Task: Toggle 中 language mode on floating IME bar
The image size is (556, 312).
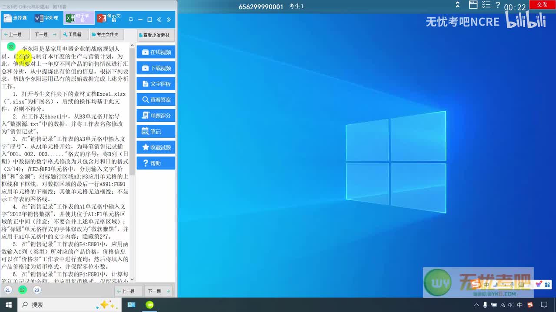Action: pyautogui.click(x=486, y=285)
